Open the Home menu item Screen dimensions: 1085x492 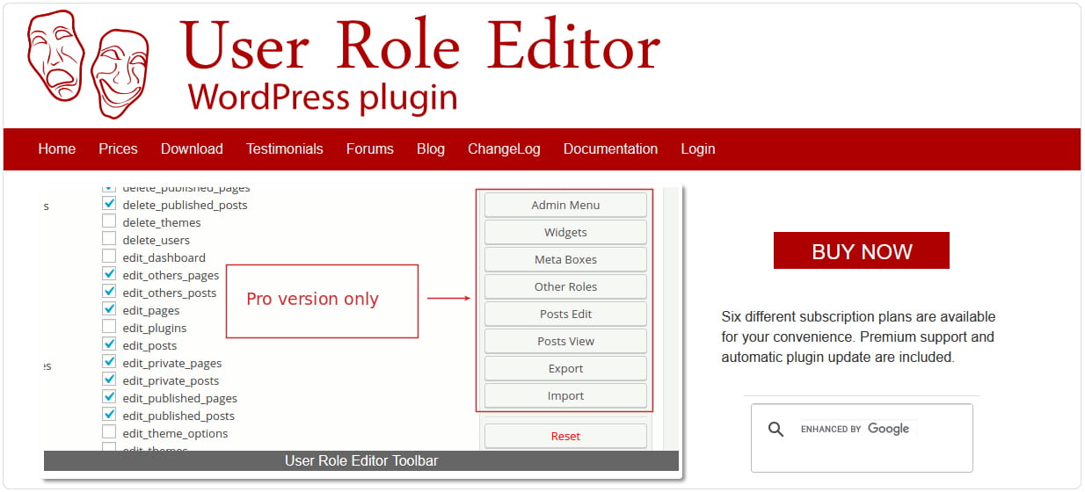pos(57,148)
